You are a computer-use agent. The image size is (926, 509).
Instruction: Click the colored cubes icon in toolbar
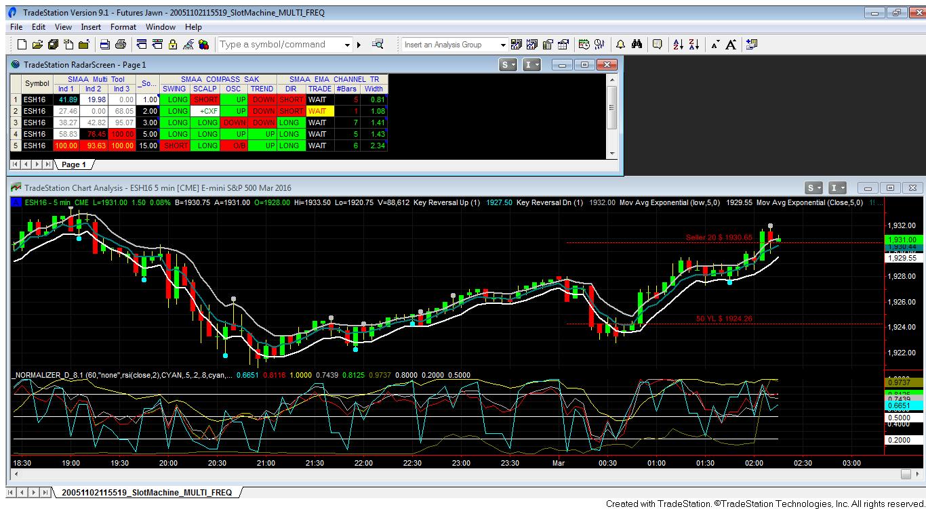(204, 45)
